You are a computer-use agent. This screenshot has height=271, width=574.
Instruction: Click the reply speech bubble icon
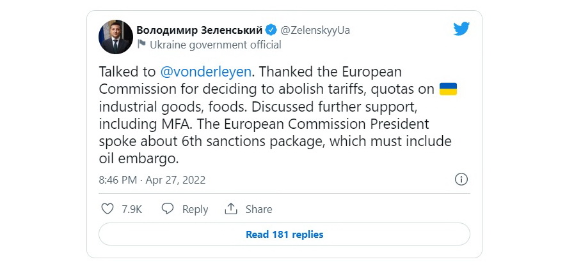coord(168,209)
